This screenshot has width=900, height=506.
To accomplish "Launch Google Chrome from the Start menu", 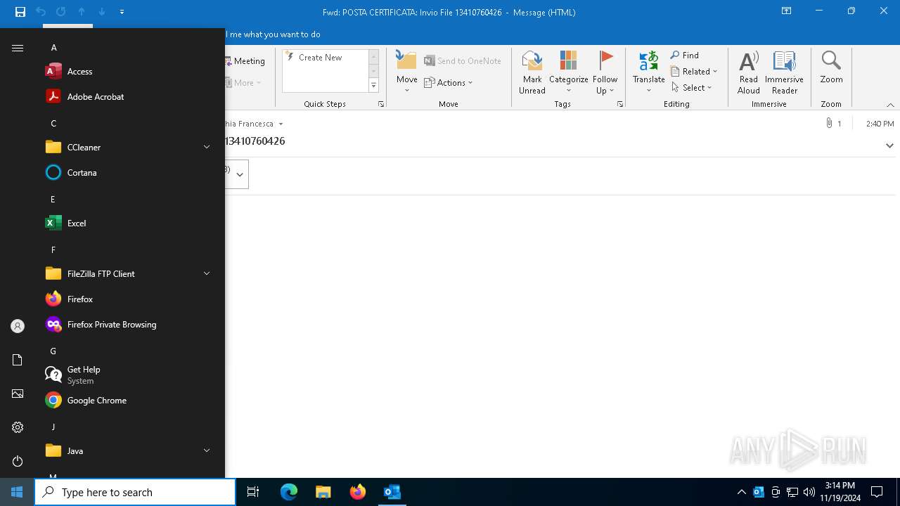I will point(130,400).
